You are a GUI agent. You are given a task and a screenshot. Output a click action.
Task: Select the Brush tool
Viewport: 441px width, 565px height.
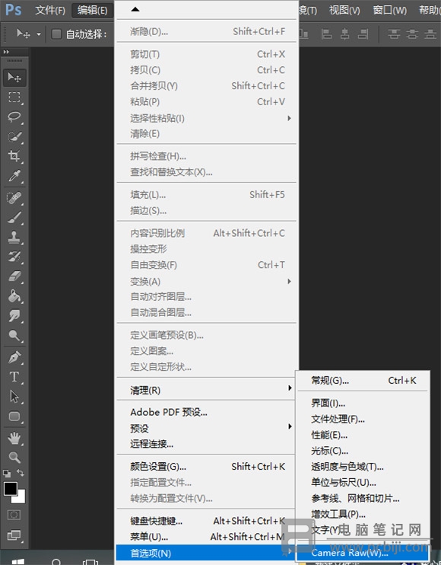pos(14,217)
